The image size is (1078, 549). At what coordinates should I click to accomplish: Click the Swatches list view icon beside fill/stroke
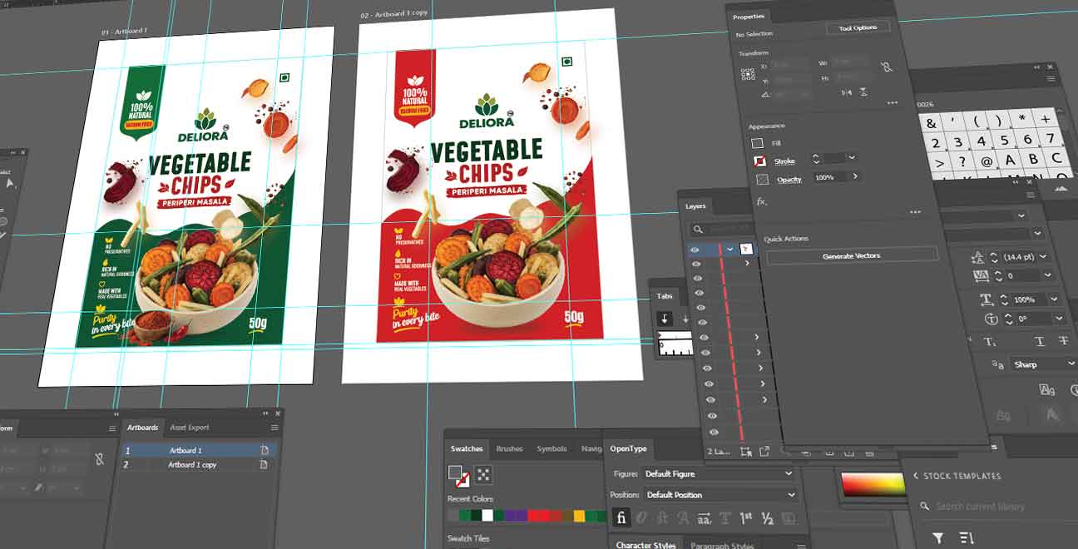click(483, 475)
